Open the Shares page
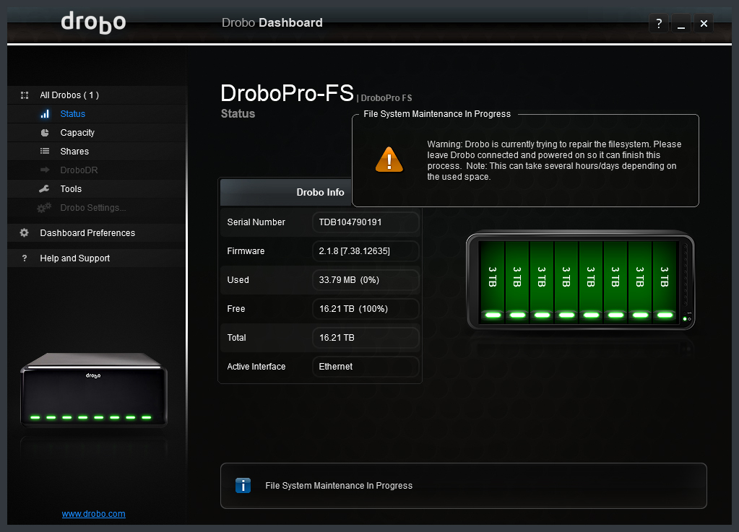Viewport: 739px width, 532px height. [97, 151]
